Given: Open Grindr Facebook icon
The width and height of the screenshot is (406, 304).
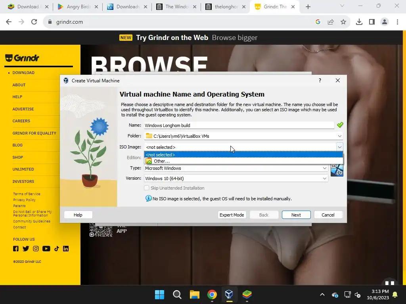Looking at the screenshot, I should 16,249.
